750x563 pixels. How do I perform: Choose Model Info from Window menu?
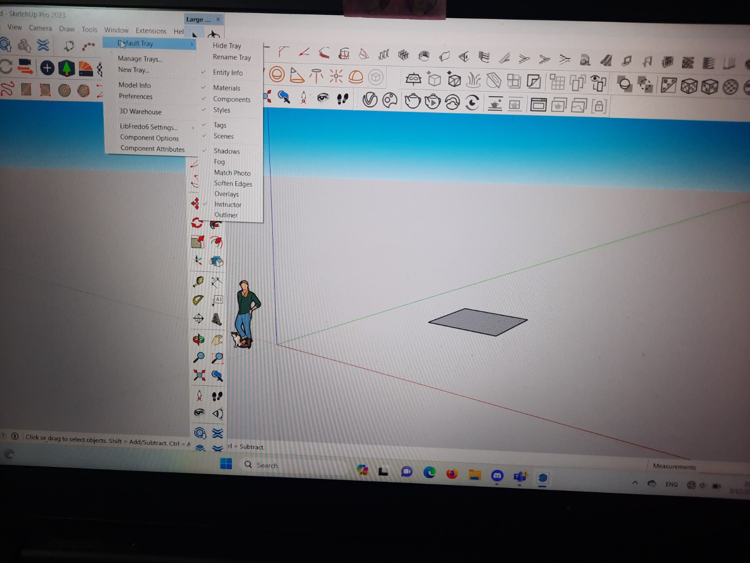[135, 86]
